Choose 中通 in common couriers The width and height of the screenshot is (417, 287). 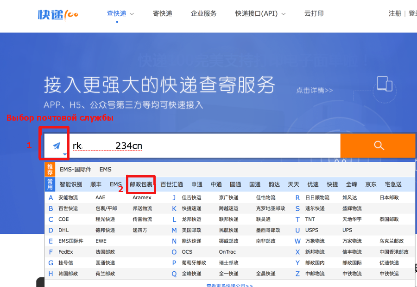216,184
